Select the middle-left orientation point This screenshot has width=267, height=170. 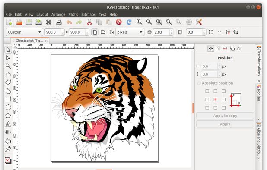pyautogui.click(x=207, y=99)
